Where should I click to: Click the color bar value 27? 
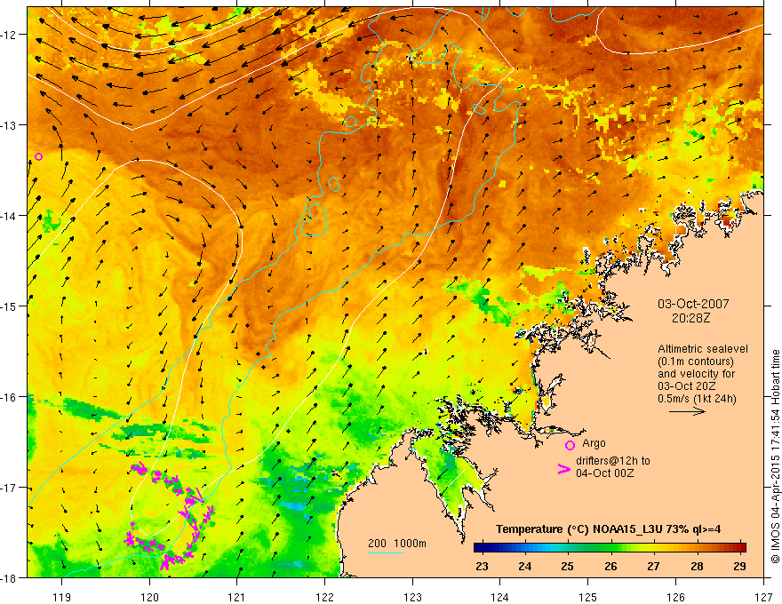point(653,566)
